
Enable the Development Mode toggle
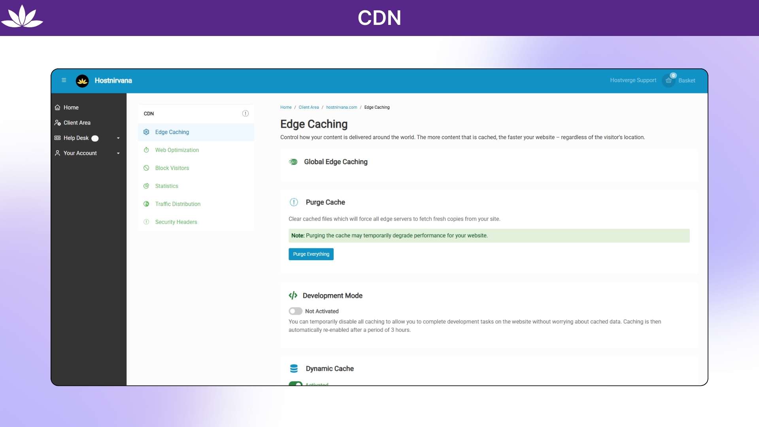[x=295, y=311]
